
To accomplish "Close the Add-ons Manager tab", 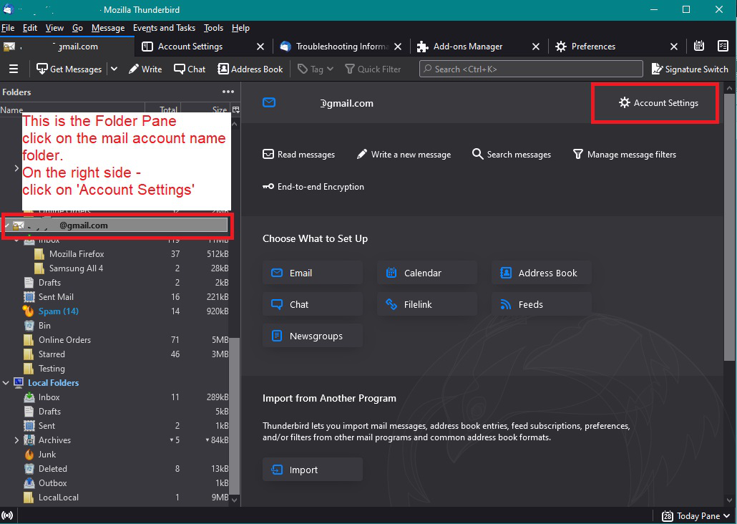I will [x=536, y=46].
